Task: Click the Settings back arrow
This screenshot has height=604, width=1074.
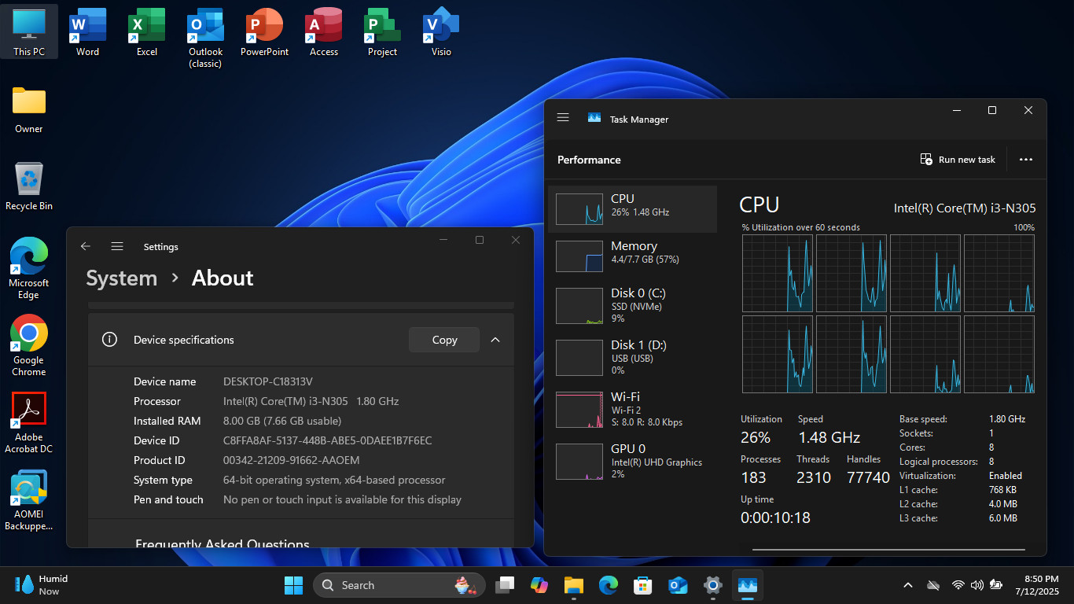Action: pyautogui.click(x=86, y=246)
